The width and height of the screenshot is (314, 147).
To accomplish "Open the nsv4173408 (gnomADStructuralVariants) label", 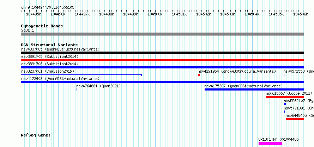I will 60,79.
